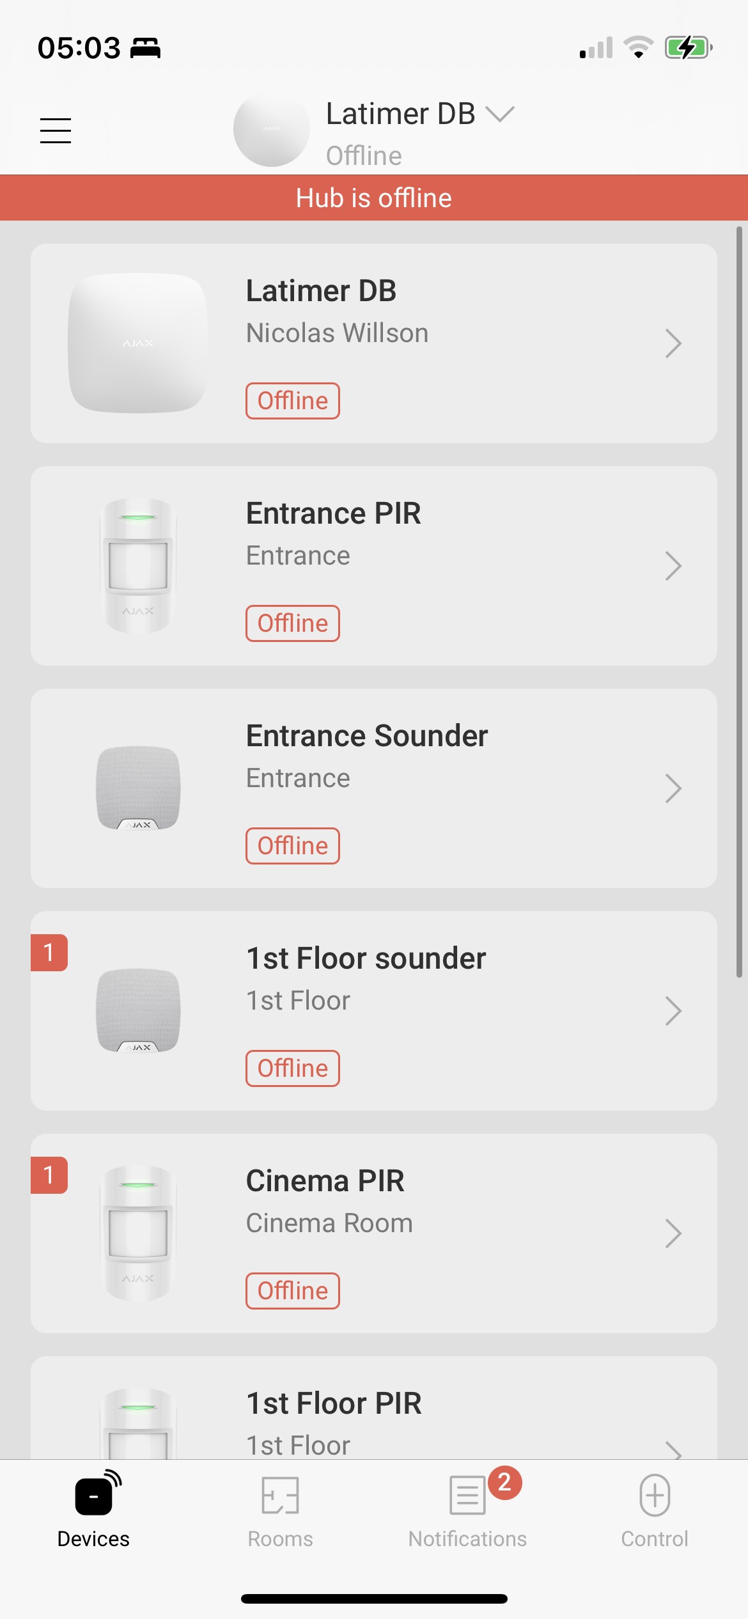Viewport: 748px width, 1619px height.
Task: Open the 1st Floor PIR device entry
Action: click(373, 1413)
